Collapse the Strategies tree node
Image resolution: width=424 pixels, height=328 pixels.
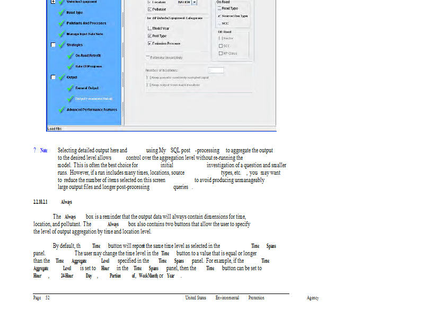coord(52,45)
